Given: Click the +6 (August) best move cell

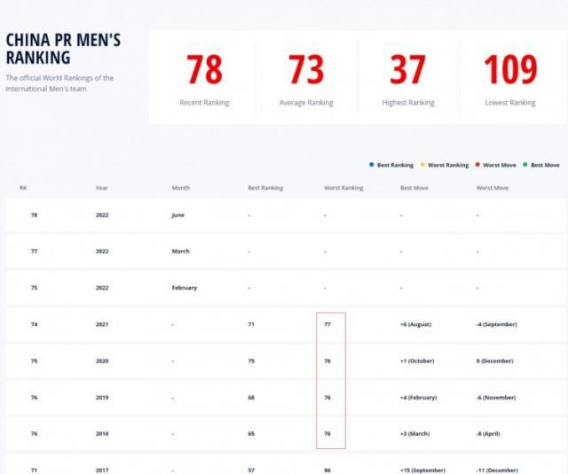Looking at the screenshot, I should [415, 324].
